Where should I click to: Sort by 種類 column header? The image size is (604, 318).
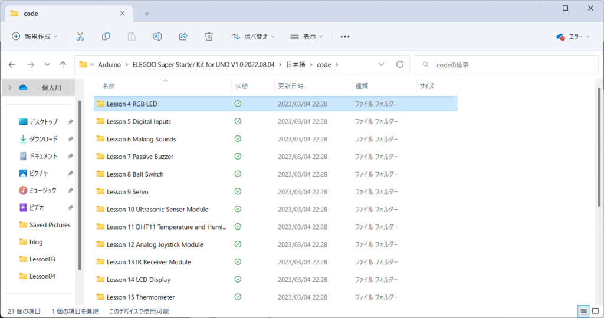click(x=362, y=86)
